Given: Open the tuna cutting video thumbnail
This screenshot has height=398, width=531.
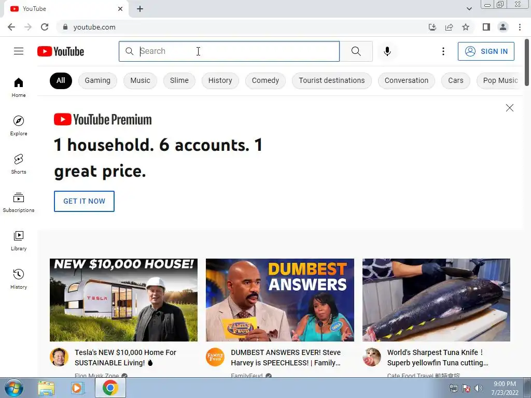Looking at the screenshot, I should click(436, 300).
